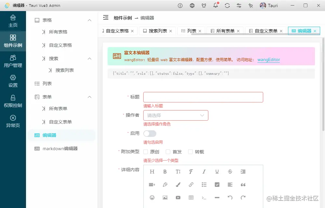This screenshot has height=208, width=325.
Task: Focus the 标题 input field
Action: (203, 97)
